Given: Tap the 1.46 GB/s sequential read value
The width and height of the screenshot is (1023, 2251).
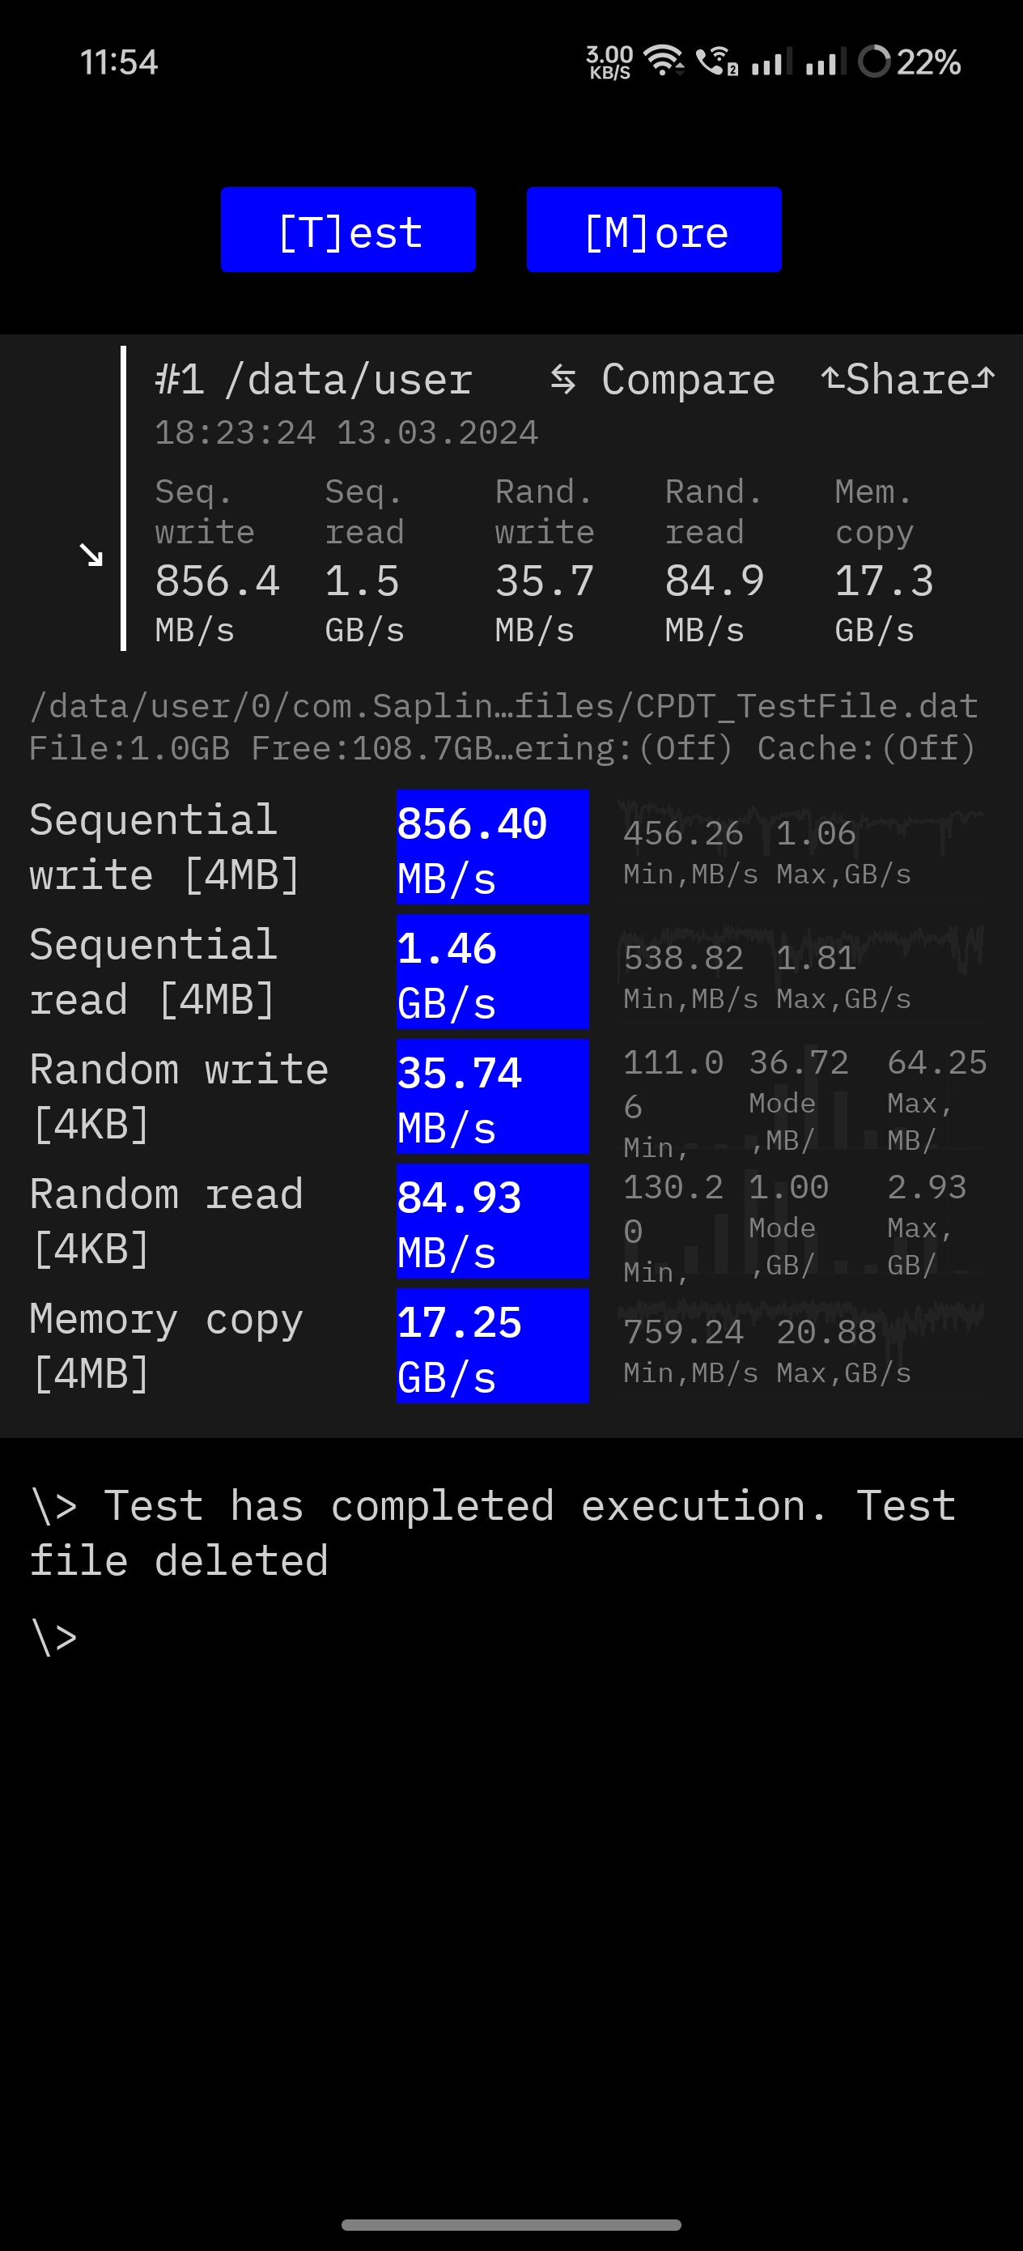Looking at the screenshot, I should pos(493,972).
